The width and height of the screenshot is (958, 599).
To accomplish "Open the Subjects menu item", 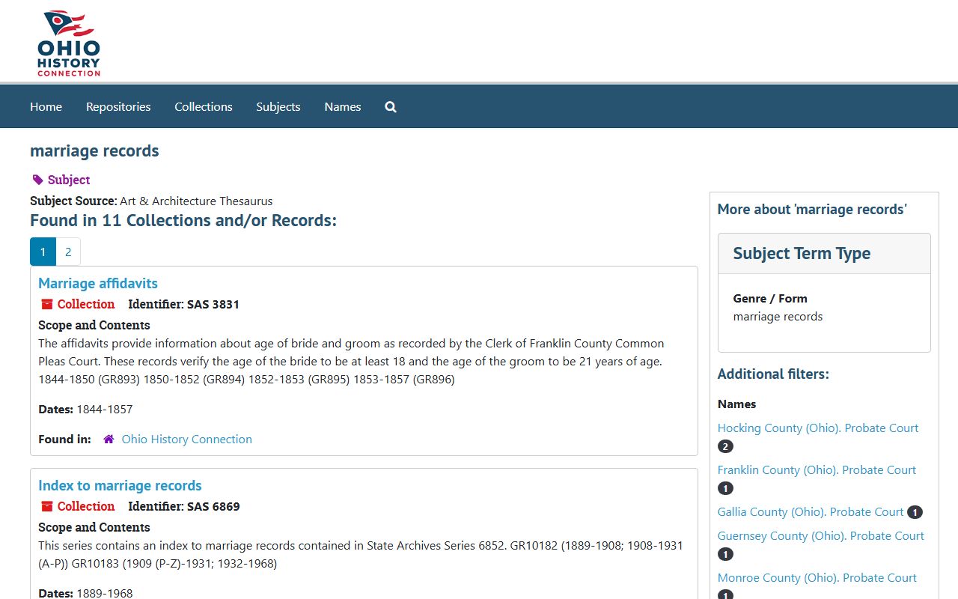I will point(278,107).
